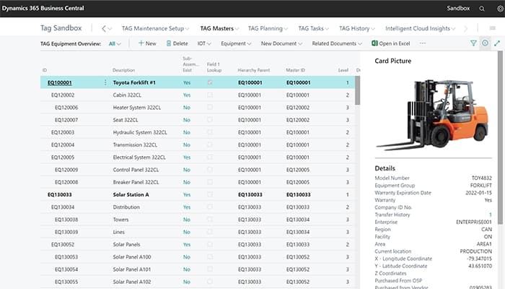Open TAG Masters menu
This screenshot has height=289, width=505.
point(219,28)
